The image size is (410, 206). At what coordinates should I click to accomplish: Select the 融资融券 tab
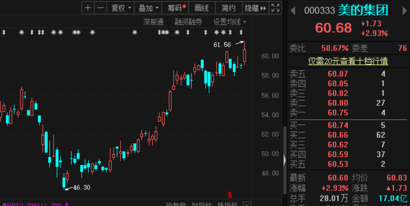pos(188,22)
